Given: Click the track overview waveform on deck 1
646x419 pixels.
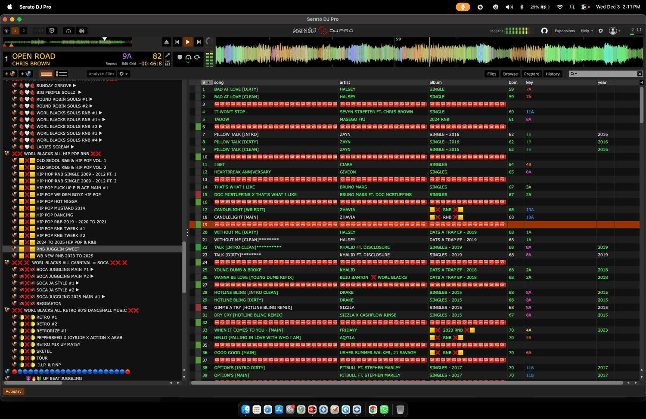Looking at the screenshot, I should tap(68, 42).
